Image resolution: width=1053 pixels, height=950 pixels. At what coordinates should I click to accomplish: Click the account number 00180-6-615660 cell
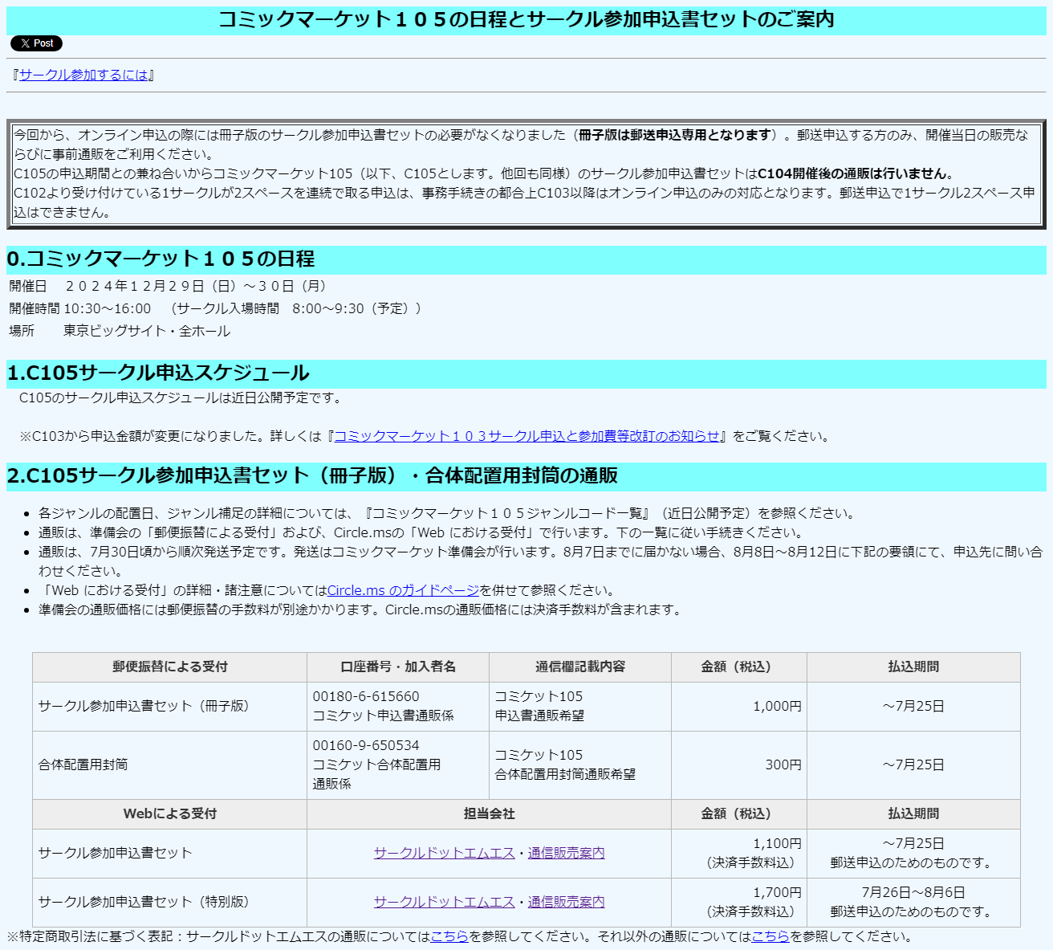(366, 696)
